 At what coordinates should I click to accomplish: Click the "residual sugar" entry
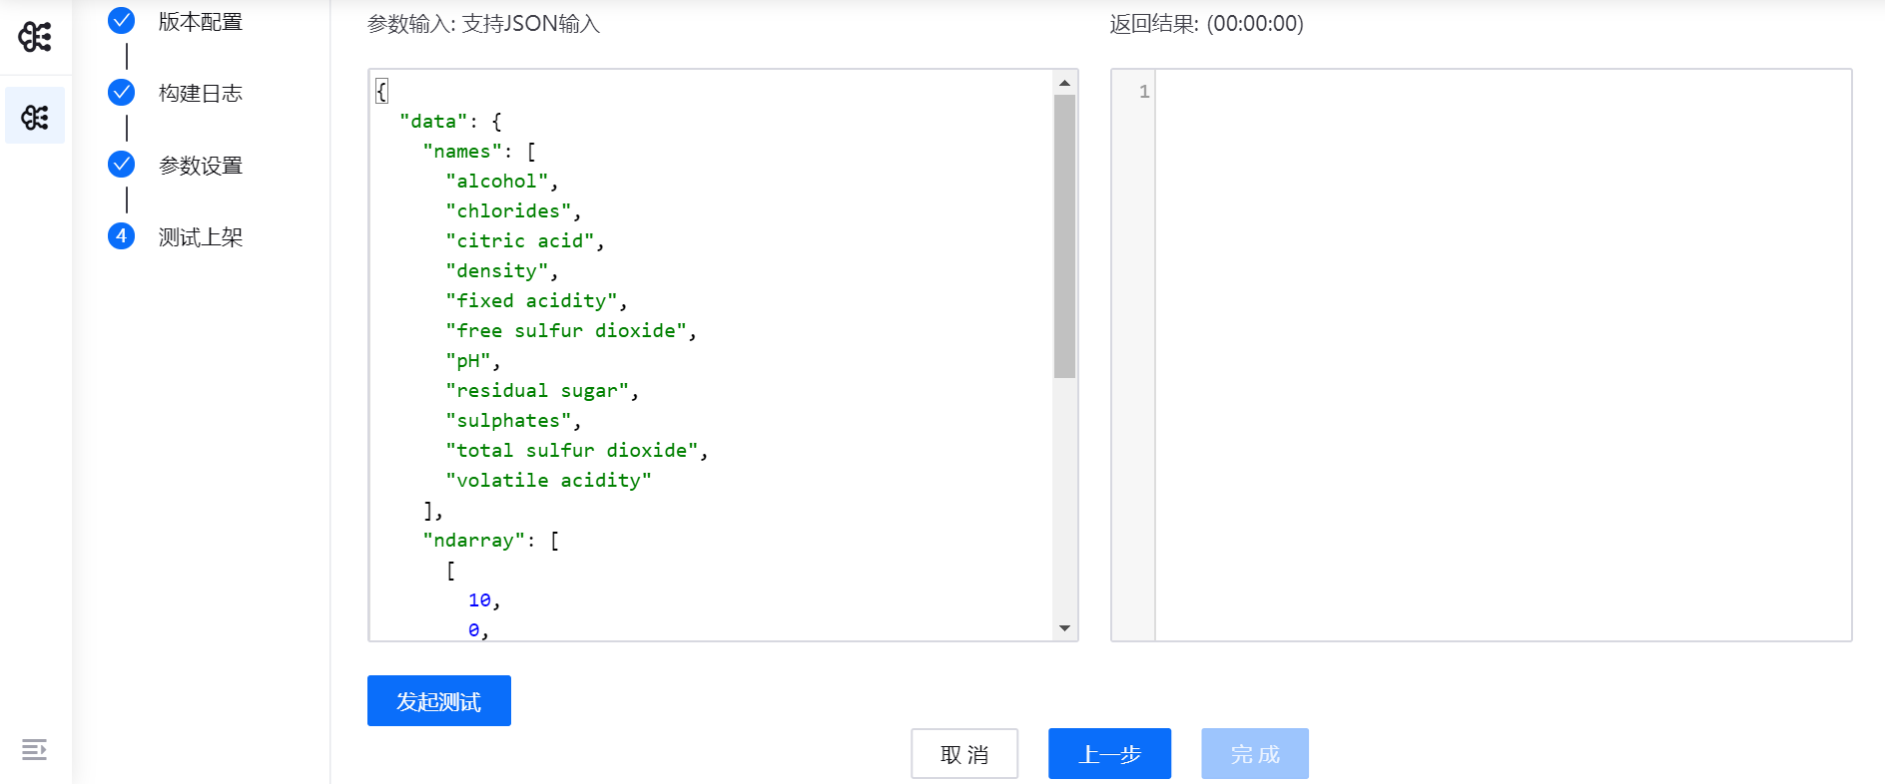tap(537, 390)
